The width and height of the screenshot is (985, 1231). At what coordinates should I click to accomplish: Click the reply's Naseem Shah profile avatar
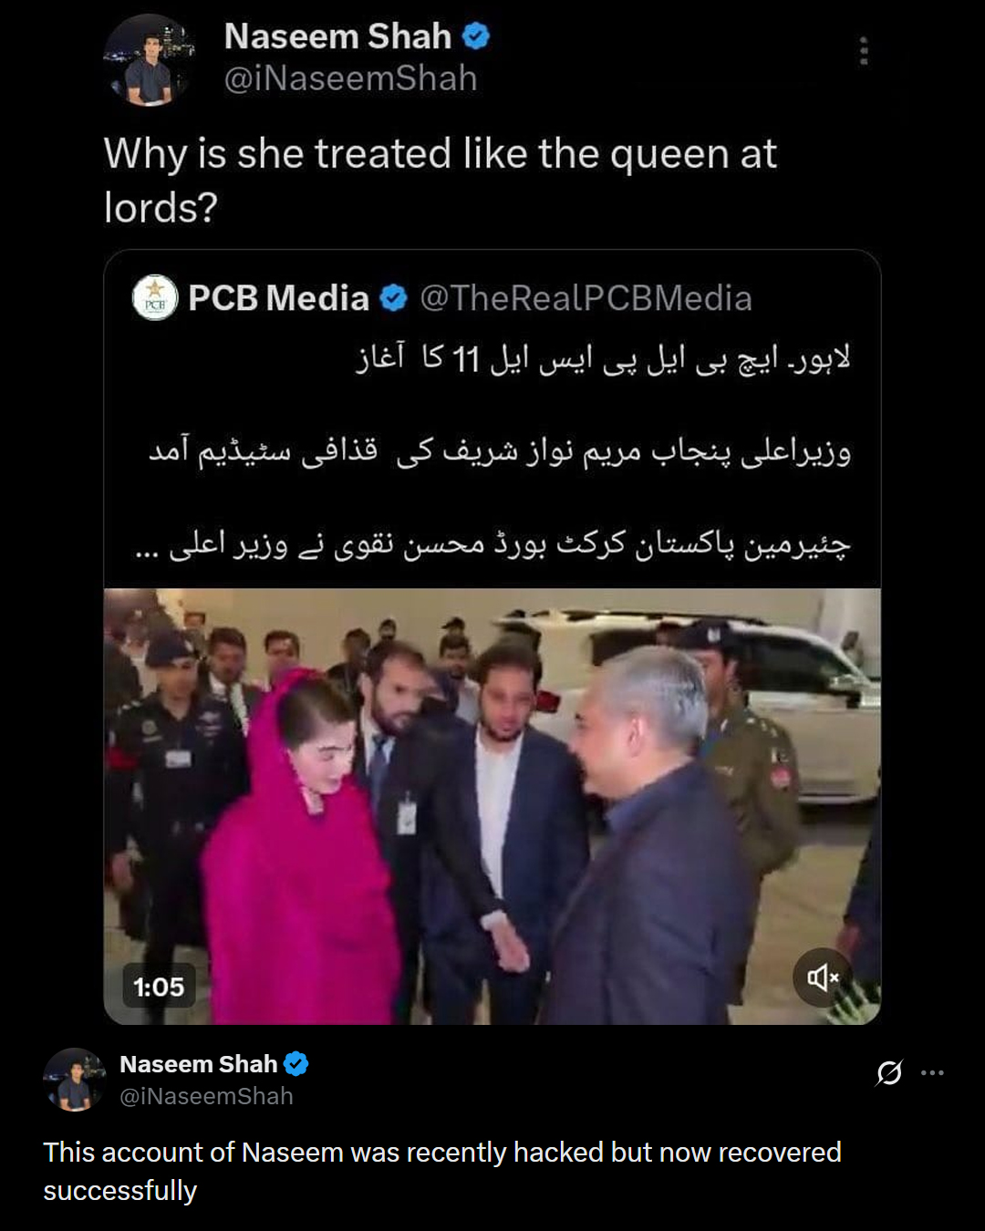click(75, 1080)
